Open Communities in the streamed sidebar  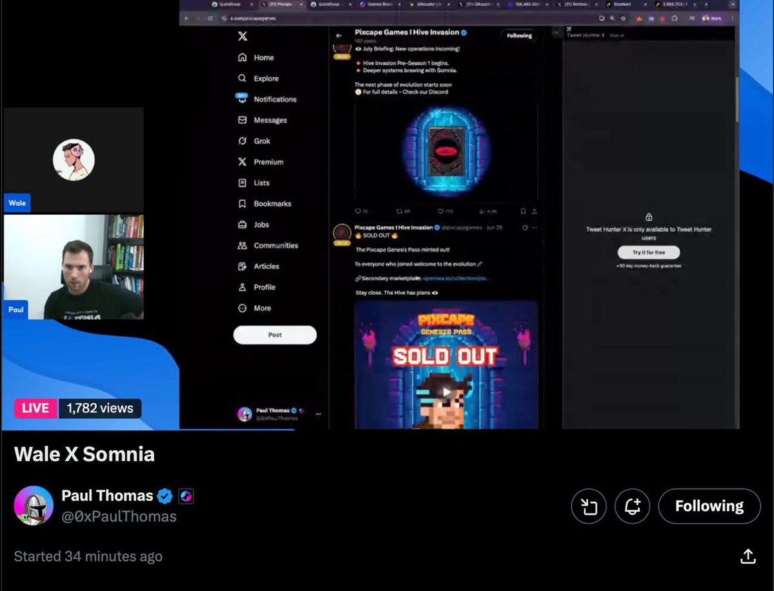click(268, 245)
